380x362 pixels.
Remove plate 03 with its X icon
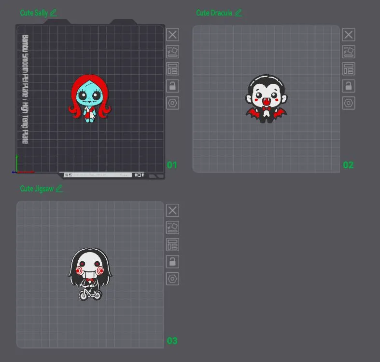(x=172, y=210)
